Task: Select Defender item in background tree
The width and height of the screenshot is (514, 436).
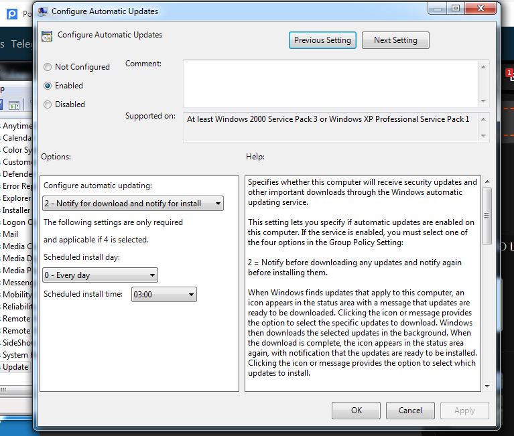Action: [x=17, y=174]
